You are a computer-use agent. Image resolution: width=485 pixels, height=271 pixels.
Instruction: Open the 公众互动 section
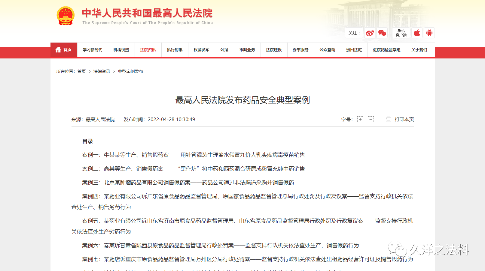(327, 50)
